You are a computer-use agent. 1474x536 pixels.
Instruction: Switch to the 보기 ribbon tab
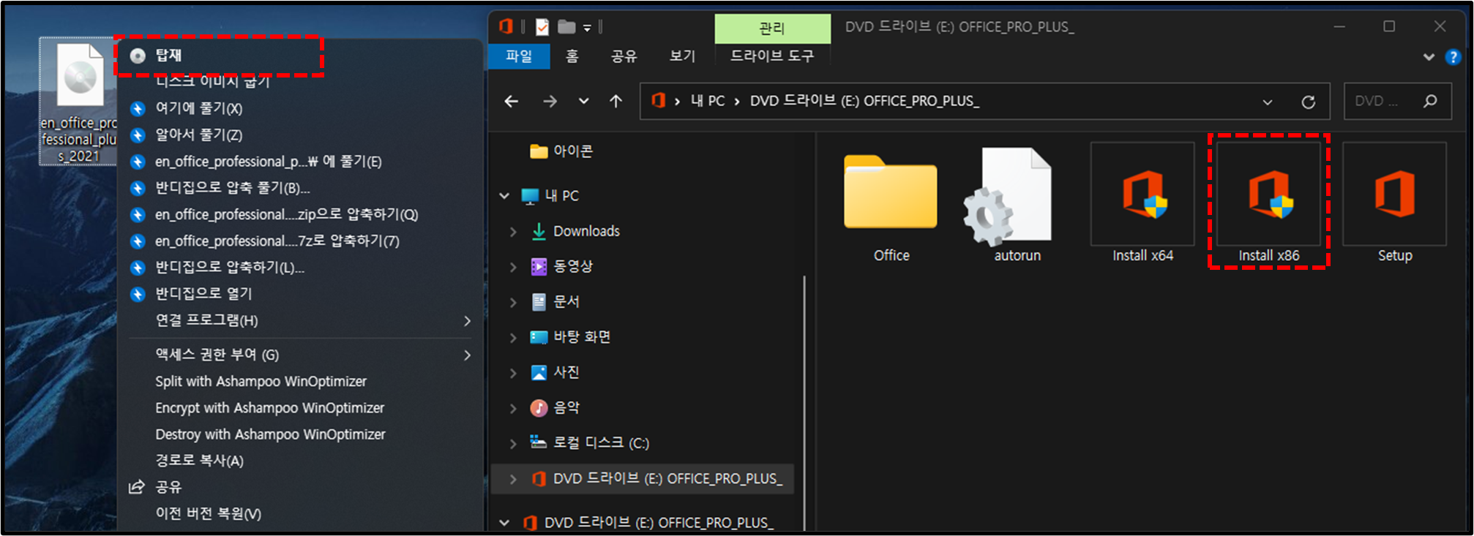683,56
